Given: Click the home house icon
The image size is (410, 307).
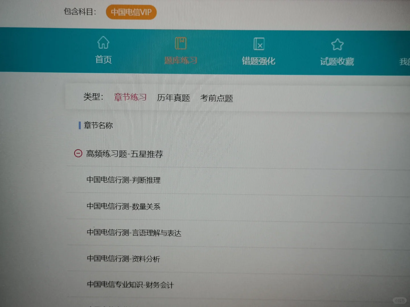Looking at the screenshot, I should click(x=103, y=43).
